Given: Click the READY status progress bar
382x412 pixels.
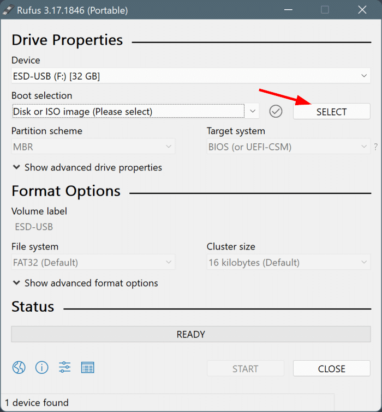Looking at the screenshot, I should (191, 334).
